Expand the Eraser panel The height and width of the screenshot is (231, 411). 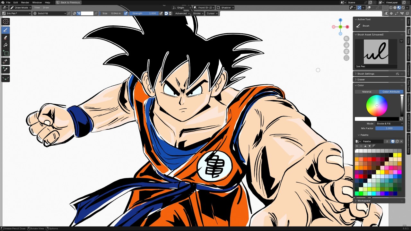(361, 80)
